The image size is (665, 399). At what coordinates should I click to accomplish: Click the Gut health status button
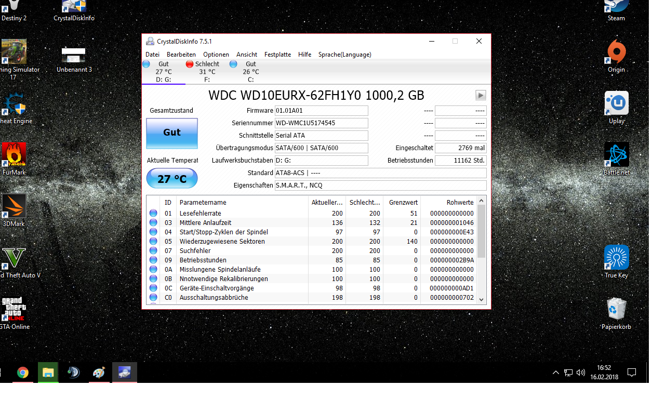point(172,133)
